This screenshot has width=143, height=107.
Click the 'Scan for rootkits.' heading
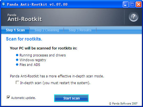[24, 39]
